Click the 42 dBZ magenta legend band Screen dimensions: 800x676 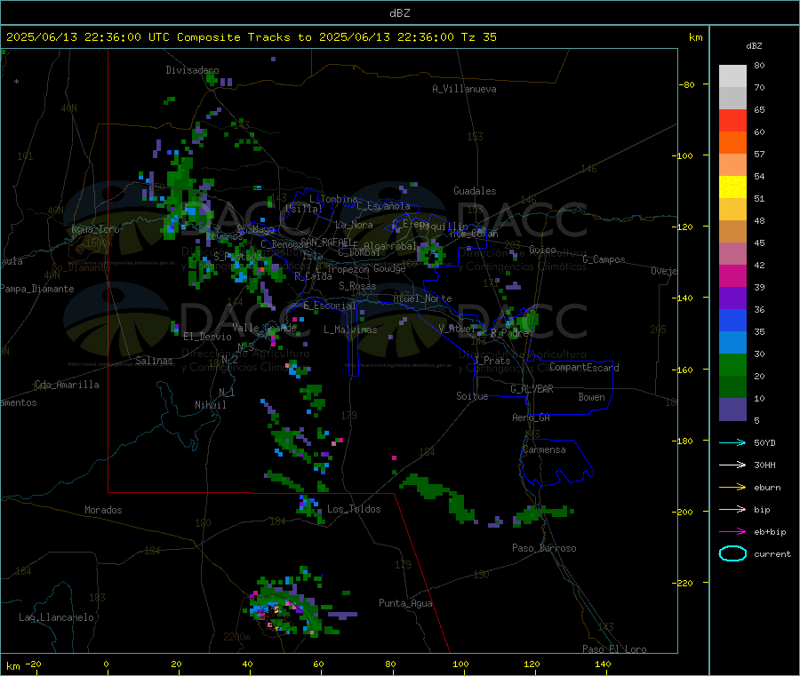[732, 275]
